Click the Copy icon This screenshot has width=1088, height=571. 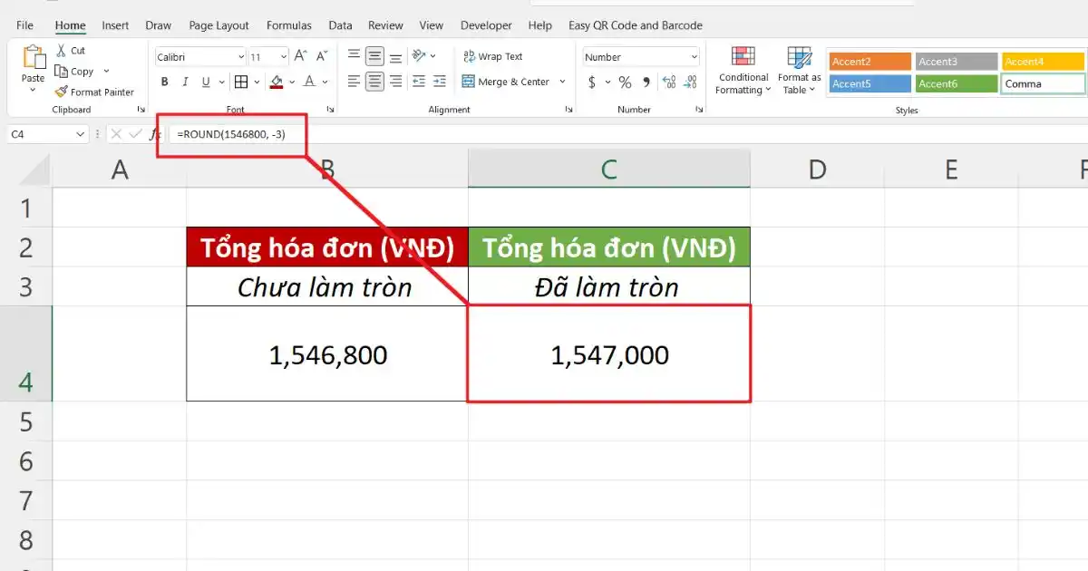pyautogui.click(x=61, y=71)
